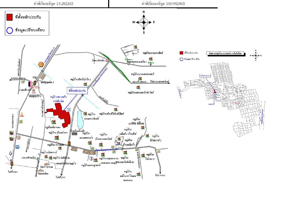
Task: Click the blue water-drop logo
Action: [11, 153]
